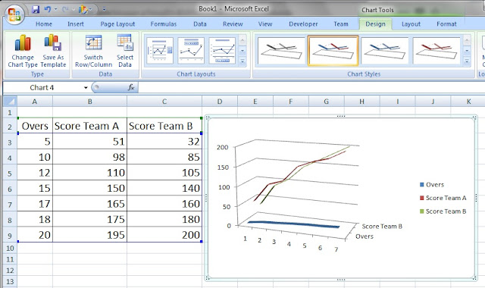Save the workbook with the floppy icon
This screenshot has width=485, height=288.
pos(36,10)
